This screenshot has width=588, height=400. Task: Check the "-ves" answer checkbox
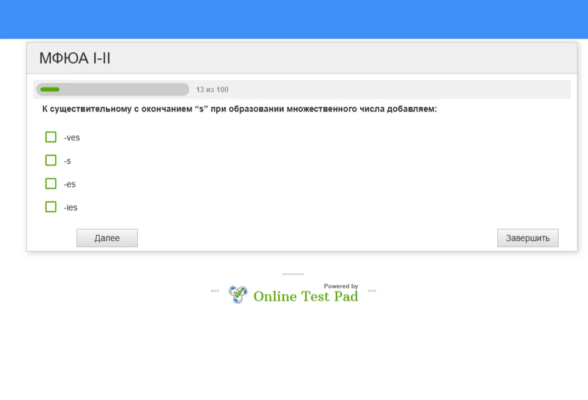click(x=51, y=137)
